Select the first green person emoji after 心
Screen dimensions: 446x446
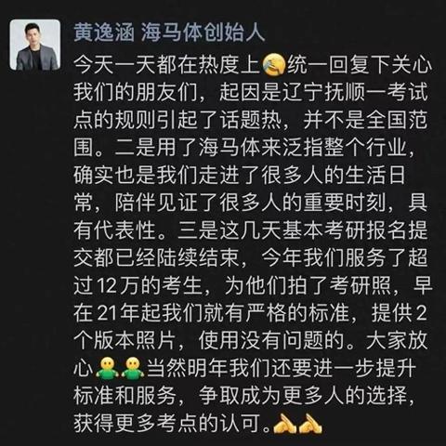coord(108,368)
